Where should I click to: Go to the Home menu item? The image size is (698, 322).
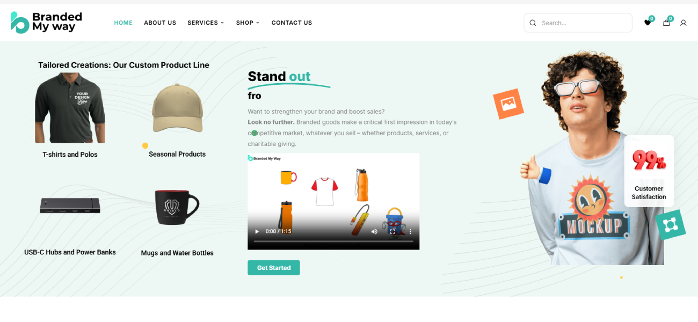coord(123,23)
